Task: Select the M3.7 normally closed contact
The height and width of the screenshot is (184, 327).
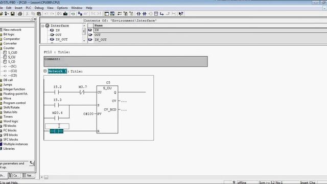Action: coord(82,92)
